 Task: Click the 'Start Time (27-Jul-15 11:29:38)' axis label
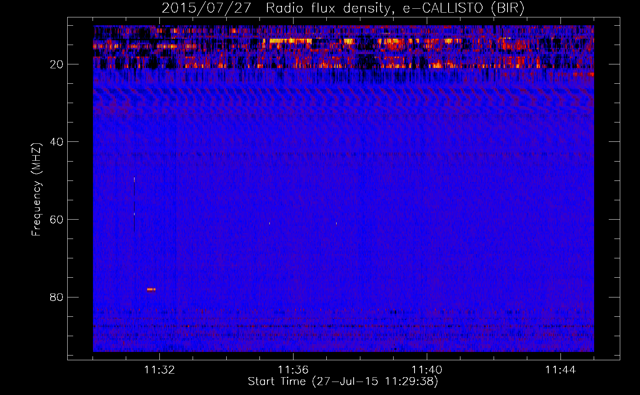(x=343, y=382)
